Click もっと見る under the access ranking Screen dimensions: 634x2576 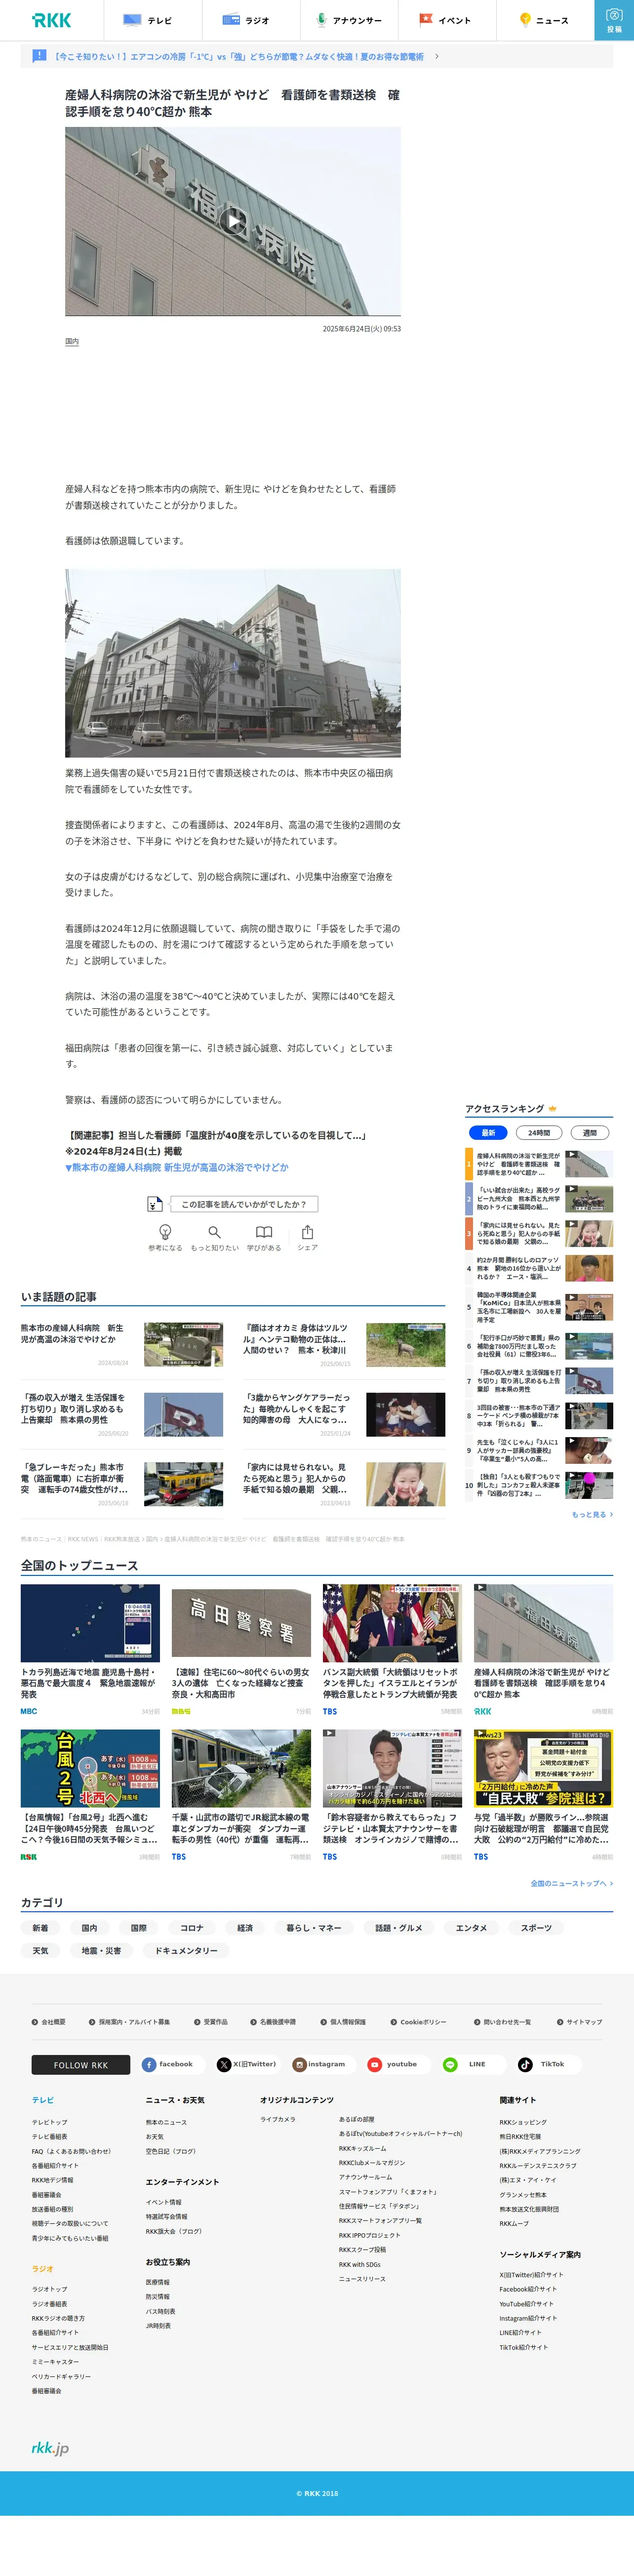coord(592,1514)
